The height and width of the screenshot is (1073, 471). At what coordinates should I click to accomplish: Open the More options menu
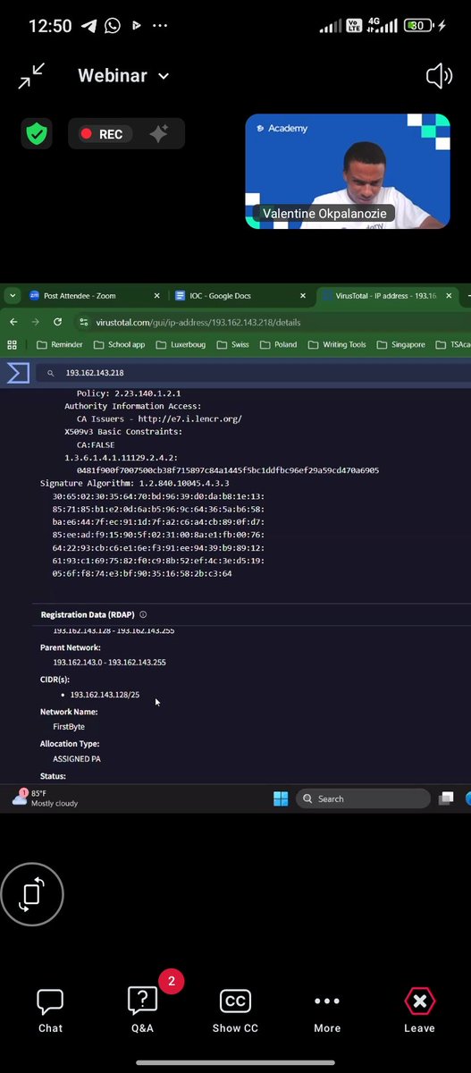coord(327,1010)
